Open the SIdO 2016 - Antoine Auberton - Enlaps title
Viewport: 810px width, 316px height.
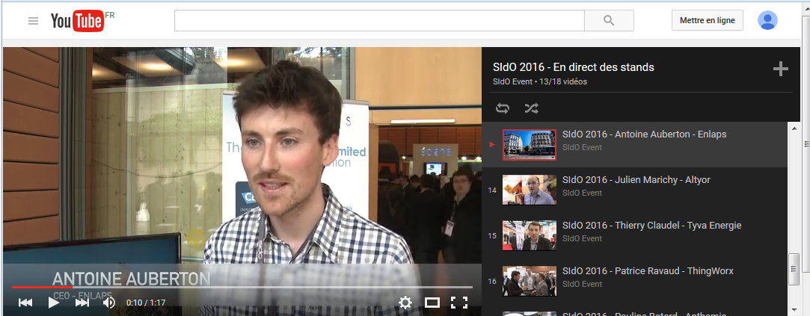644,134
